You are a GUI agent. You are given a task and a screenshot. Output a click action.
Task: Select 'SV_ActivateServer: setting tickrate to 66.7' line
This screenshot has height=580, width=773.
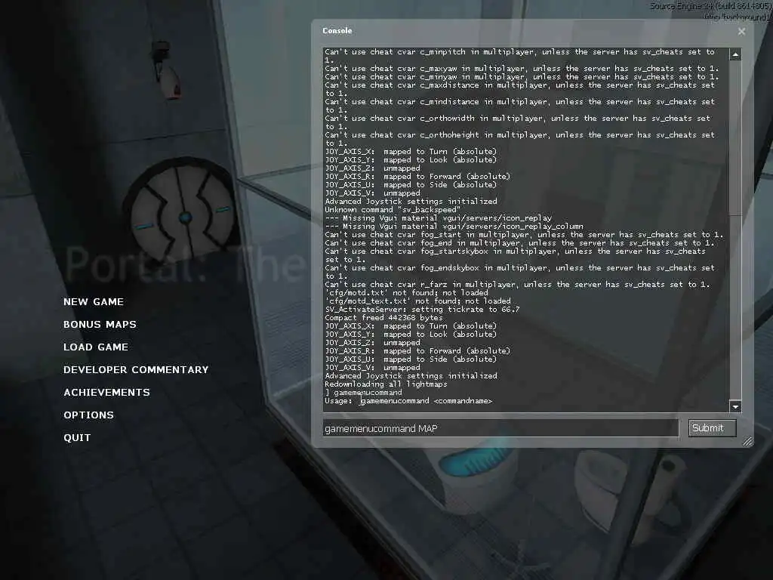pos(422,309)
